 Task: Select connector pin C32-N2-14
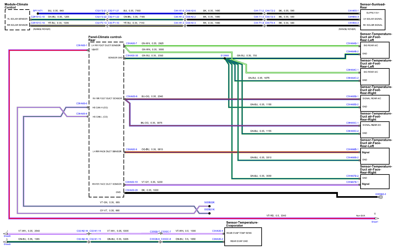tap(82, 231)
